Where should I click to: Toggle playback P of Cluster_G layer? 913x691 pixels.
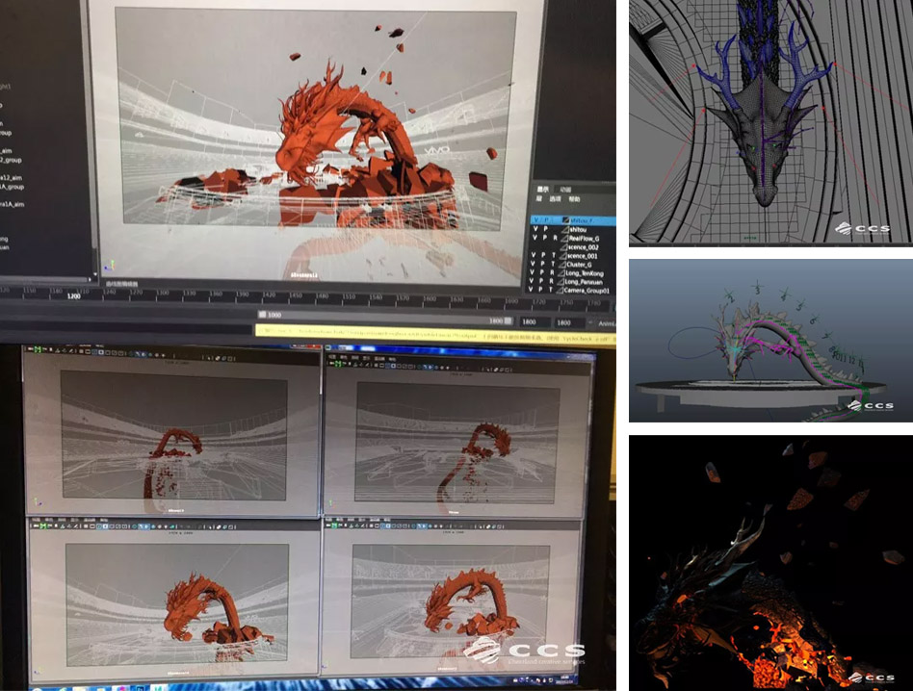coord(542,264)
